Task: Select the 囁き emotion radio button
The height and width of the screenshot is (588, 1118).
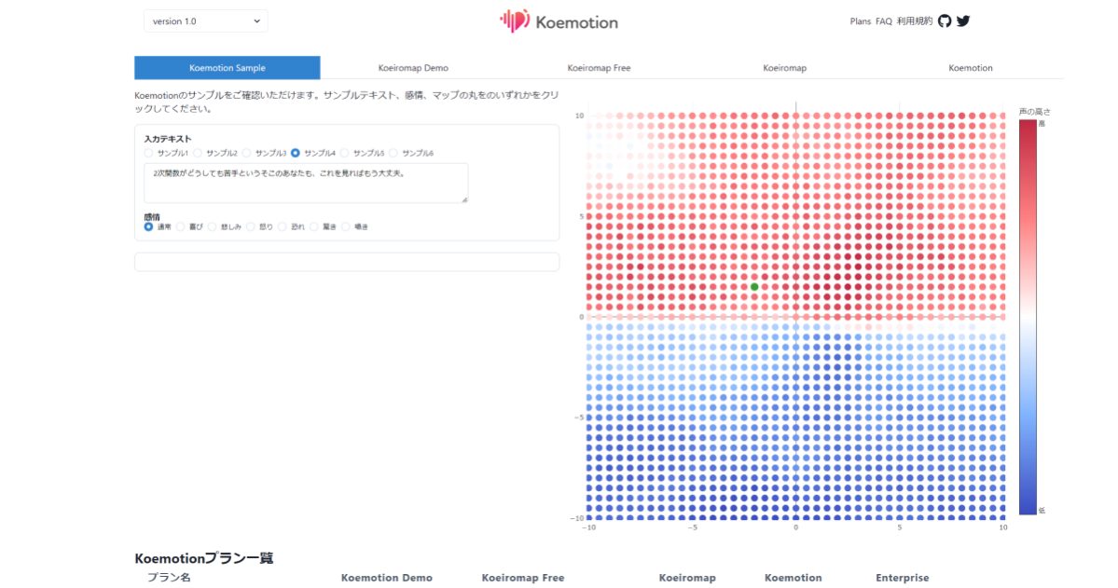Action: 346,226
